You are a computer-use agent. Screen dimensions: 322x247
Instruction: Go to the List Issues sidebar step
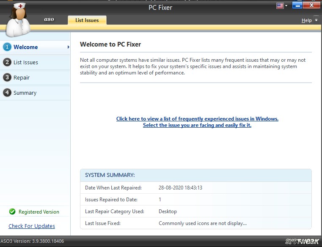(x=35, y=62)
